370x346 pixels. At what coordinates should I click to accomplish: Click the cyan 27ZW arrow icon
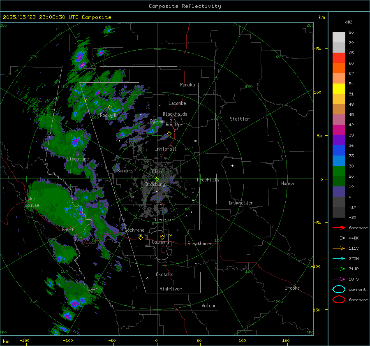(x=339, y=259)
